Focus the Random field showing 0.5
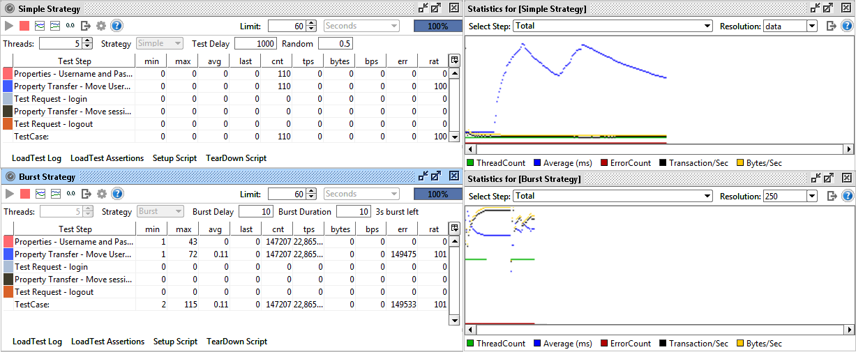This screenshot has width=856, height=352. coord(336,43)
